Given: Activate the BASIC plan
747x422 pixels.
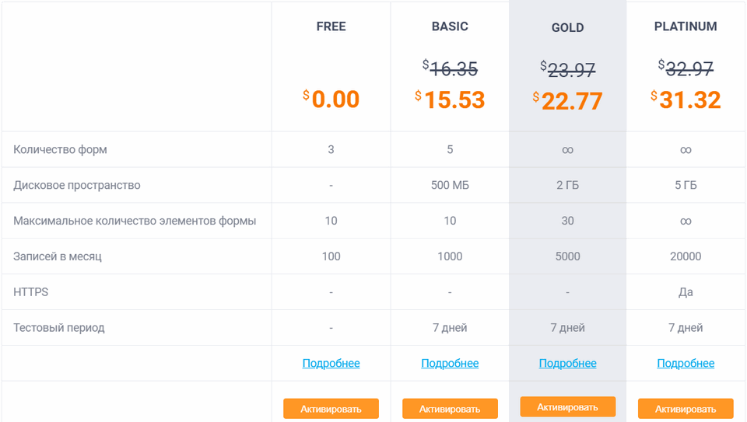Looking at the screenshot, I should click(450, 409).
